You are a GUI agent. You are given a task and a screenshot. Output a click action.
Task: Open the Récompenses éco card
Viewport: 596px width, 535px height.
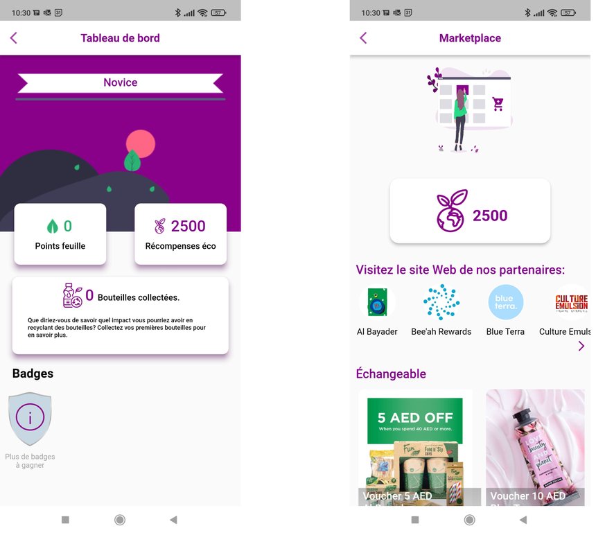pyautogui.click(x=181, y=234)
